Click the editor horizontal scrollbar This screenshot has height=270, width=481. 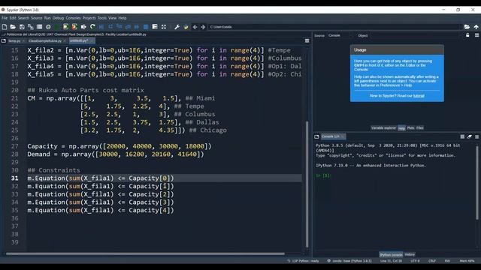coord(145,253)
